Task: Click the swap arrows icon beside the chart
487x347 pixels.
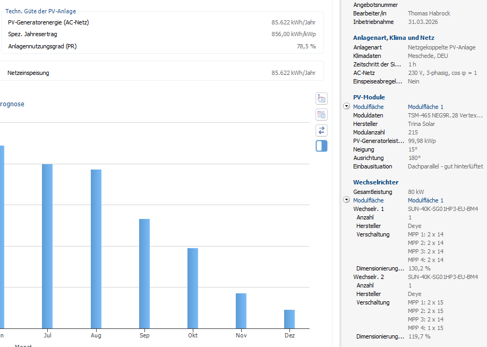Action: (321, 130)
